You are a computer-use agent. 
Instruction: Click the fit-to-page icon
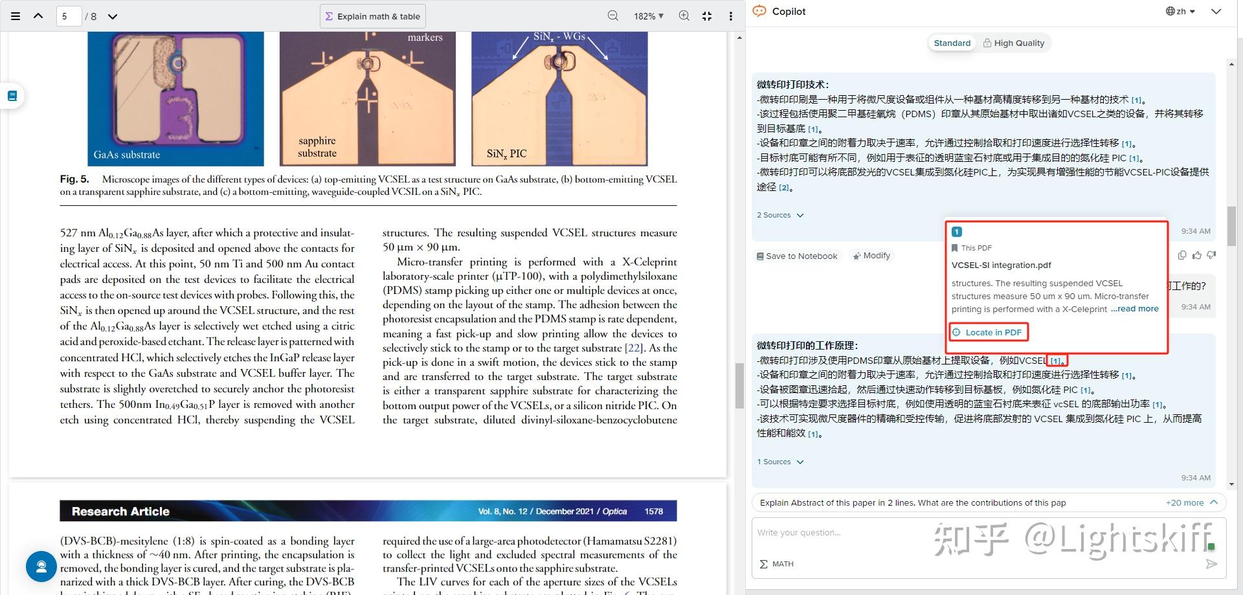coord(707,16)
